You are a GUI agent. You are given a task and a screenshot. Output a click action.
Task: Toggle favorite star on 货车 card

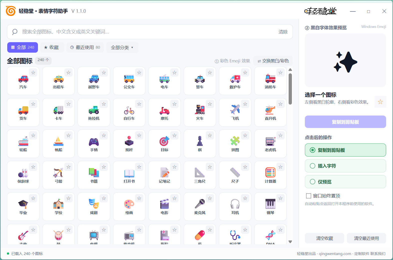(33, 104)
